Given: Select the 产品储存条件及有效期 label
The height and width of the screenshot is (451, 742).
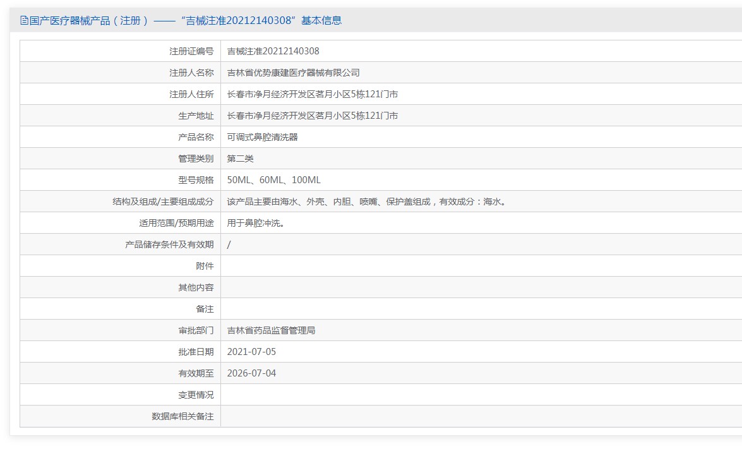Looking at the screenshot, I should (169, 244).
